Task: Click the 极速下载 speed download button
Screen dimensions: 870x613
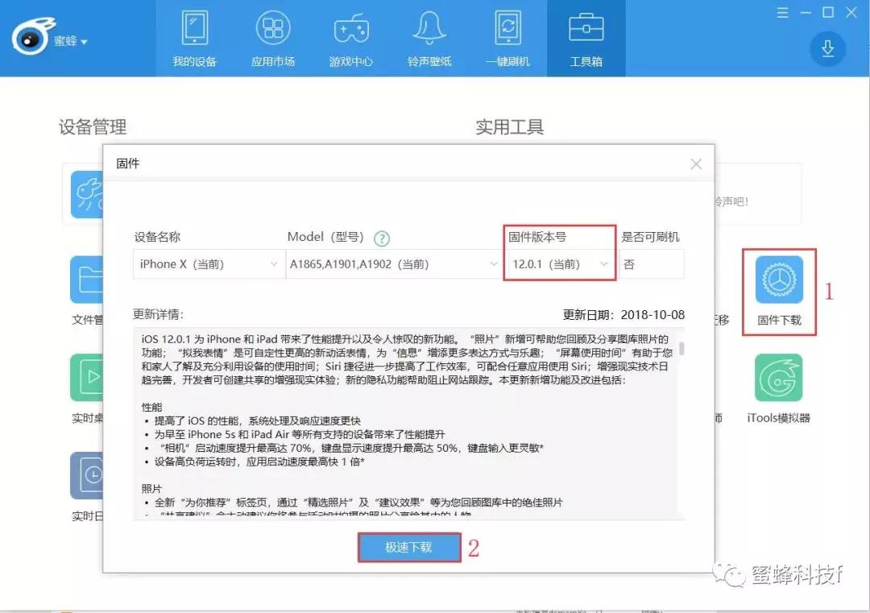Action: [408, 546]
